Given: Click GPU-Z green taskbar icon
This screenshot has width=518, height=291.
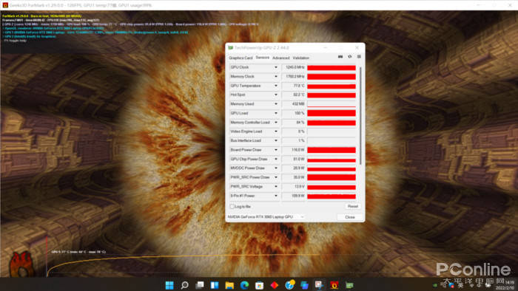Looking at the screenshot, I should pyautogui.click(x=349, y=285).
